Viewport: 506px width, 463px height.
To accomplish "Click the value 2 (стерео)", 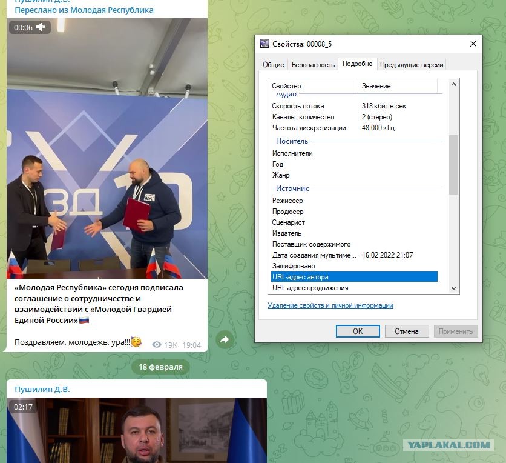I will click(377, 117).
